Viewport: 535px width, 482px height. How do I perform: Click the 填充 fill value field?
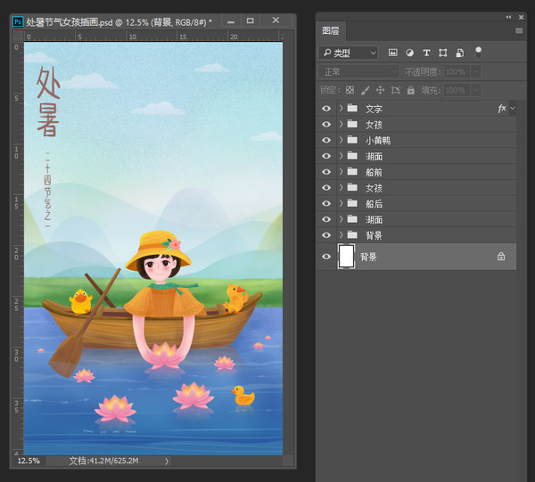coord(457,90)
